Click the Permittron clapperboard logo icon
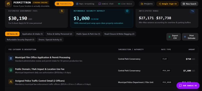 (8, 4)
